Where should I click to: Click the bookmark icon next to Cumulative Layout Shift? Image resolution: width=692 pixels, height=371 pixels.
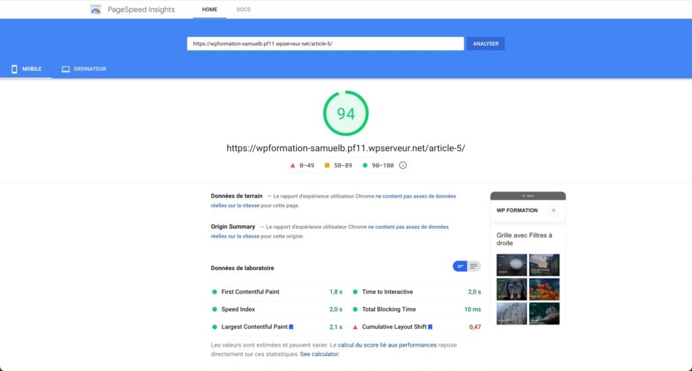click(x=430, y=327)
